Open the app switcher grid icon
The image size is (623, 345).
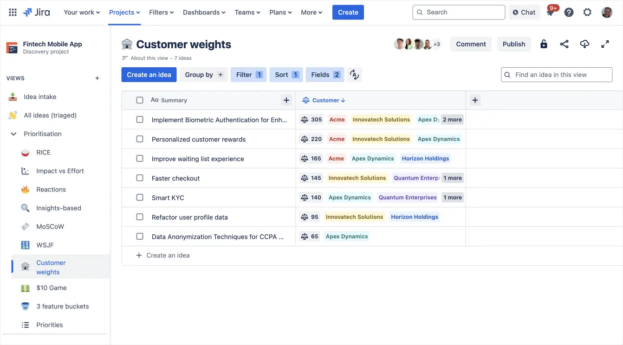13,13
